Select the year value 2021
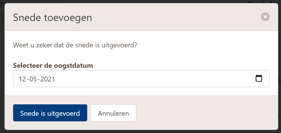Image resolution: width=281 pixels, height=133 pixels. click(x=48, y=79)
